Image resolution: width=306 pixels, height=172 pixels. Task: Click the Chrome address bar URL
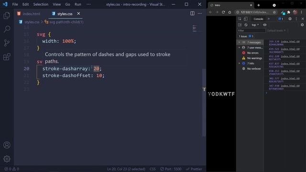click(x=254, y=12)
